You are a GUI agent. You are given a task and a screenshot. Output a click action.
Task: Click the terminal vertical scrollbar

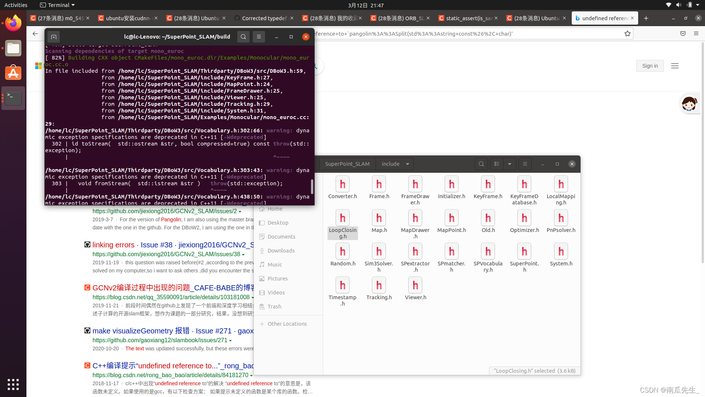pyautogui.click(x=312, y=186)
